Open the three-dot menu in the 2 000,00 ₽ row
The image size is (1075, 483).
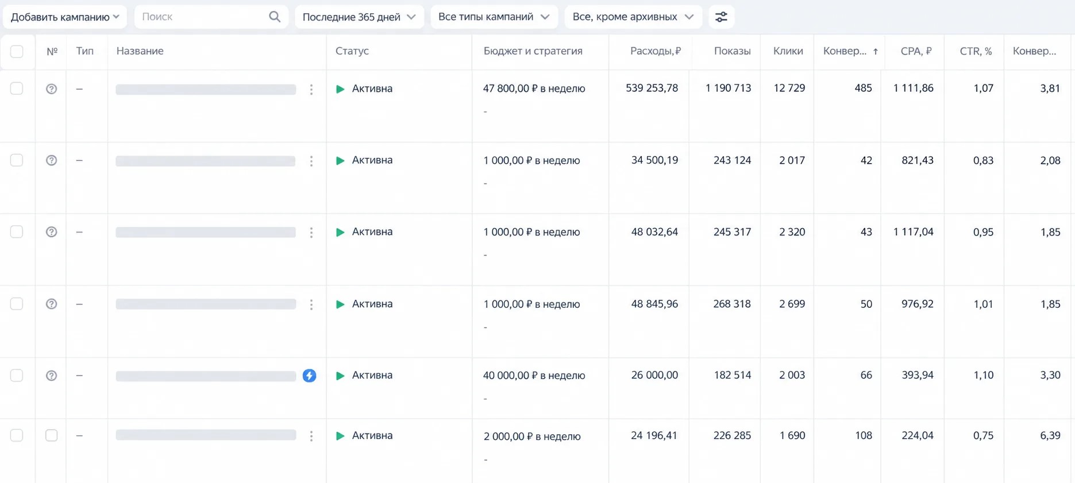click(x=311, y=436)
